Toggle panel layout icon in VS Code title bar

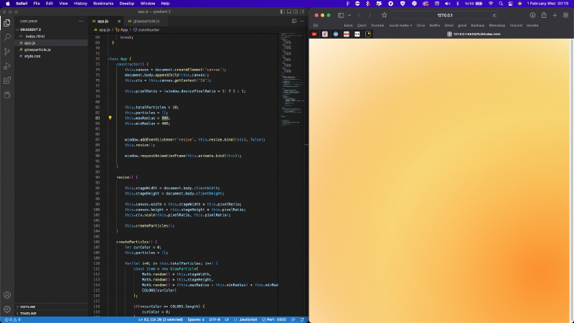289,11
